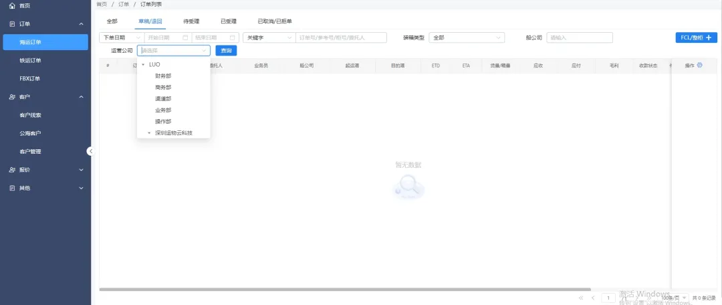Click the 毛利 column header
Screen dimensions: 722x305
tap(614, 66)
